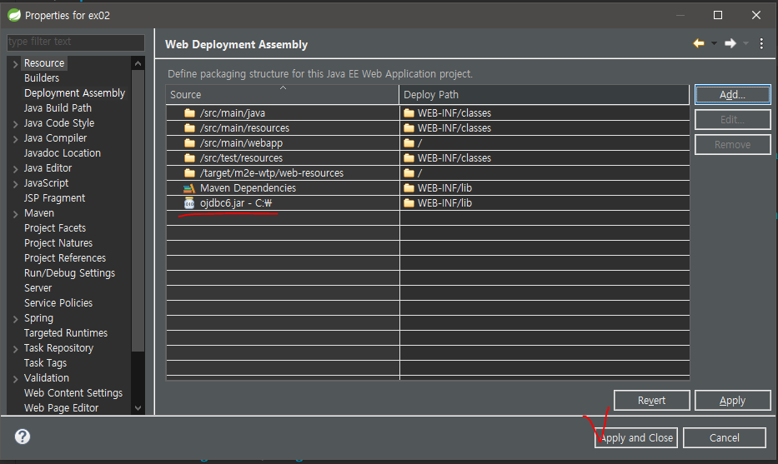Image resolution: width=778 pixels, height=464 pixels.
Task: Select the /target/m2e-wtp/web-resources row text
Action: [271, 173]
